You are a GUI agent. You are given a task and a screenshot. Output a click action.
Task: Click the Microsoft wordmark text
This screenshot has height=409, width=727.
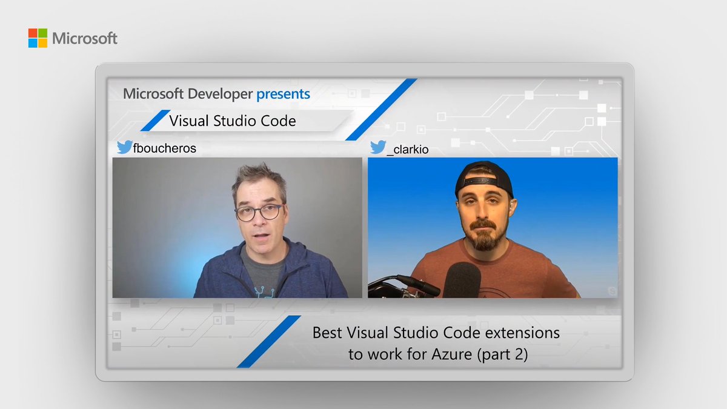85,39
